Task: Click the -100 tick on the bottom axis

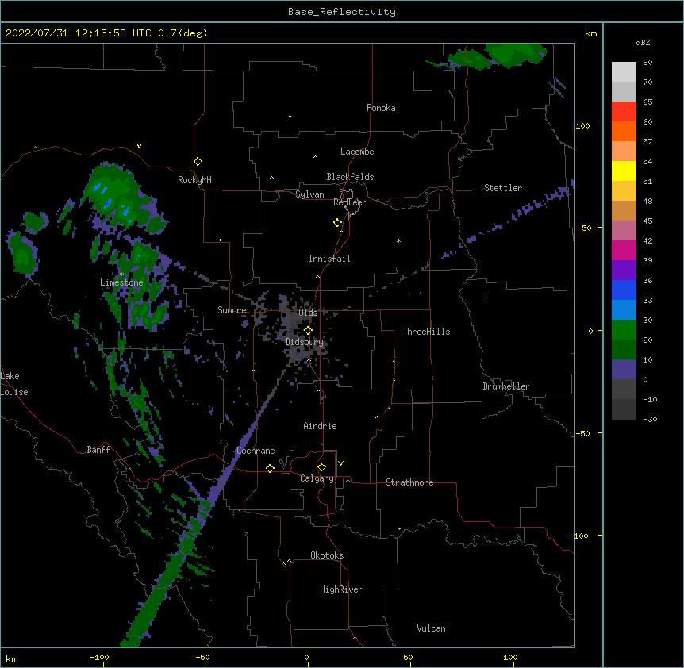Action: 100,658
